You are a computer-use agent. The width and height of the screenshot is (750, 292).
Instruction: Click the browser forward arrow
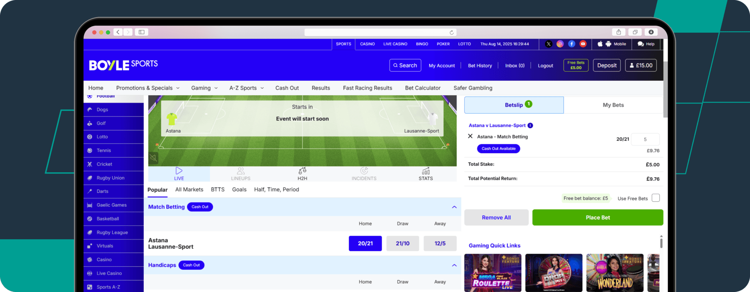(x=128, y=32)
